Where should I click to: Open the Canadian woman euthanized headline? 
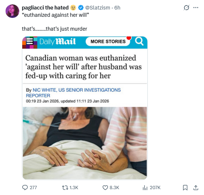coord(84,67)
